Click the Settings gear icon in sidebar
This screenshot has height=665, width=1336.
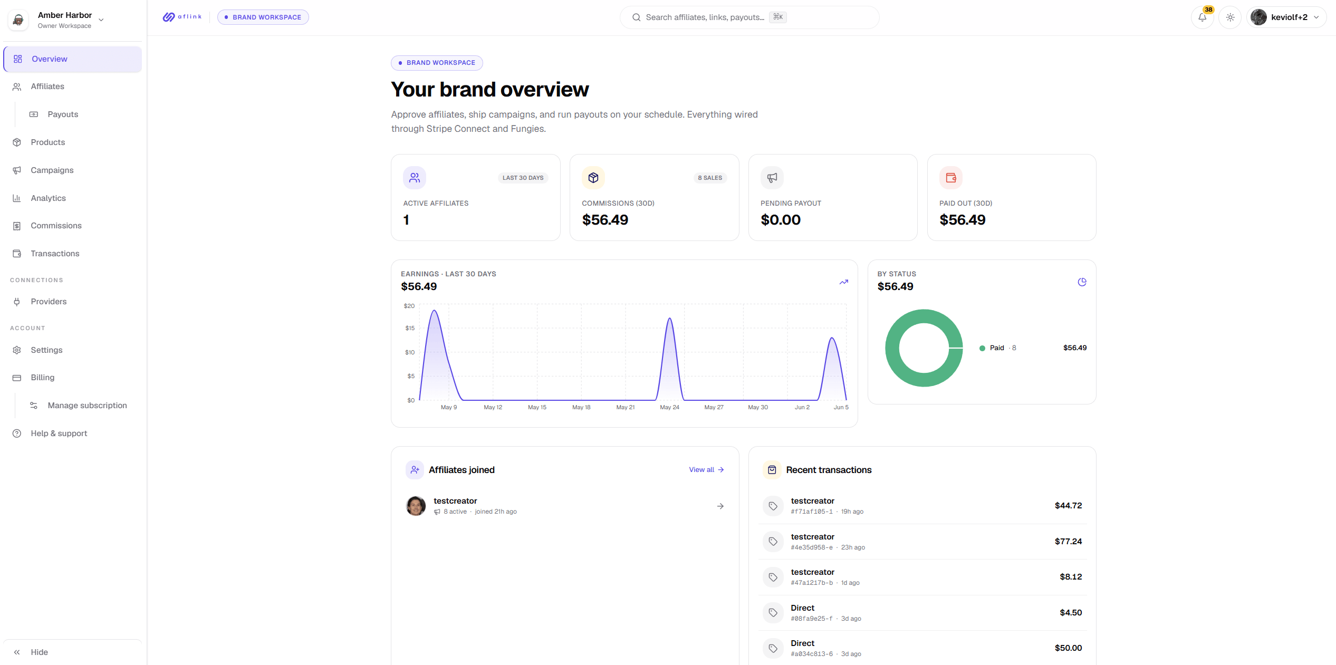[17, 350]
